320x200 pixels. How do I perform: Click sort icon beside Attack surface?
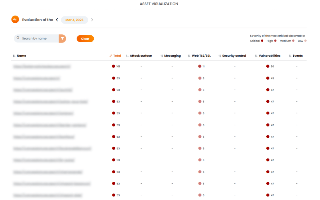pyautogui.click(x=127, y=56)
